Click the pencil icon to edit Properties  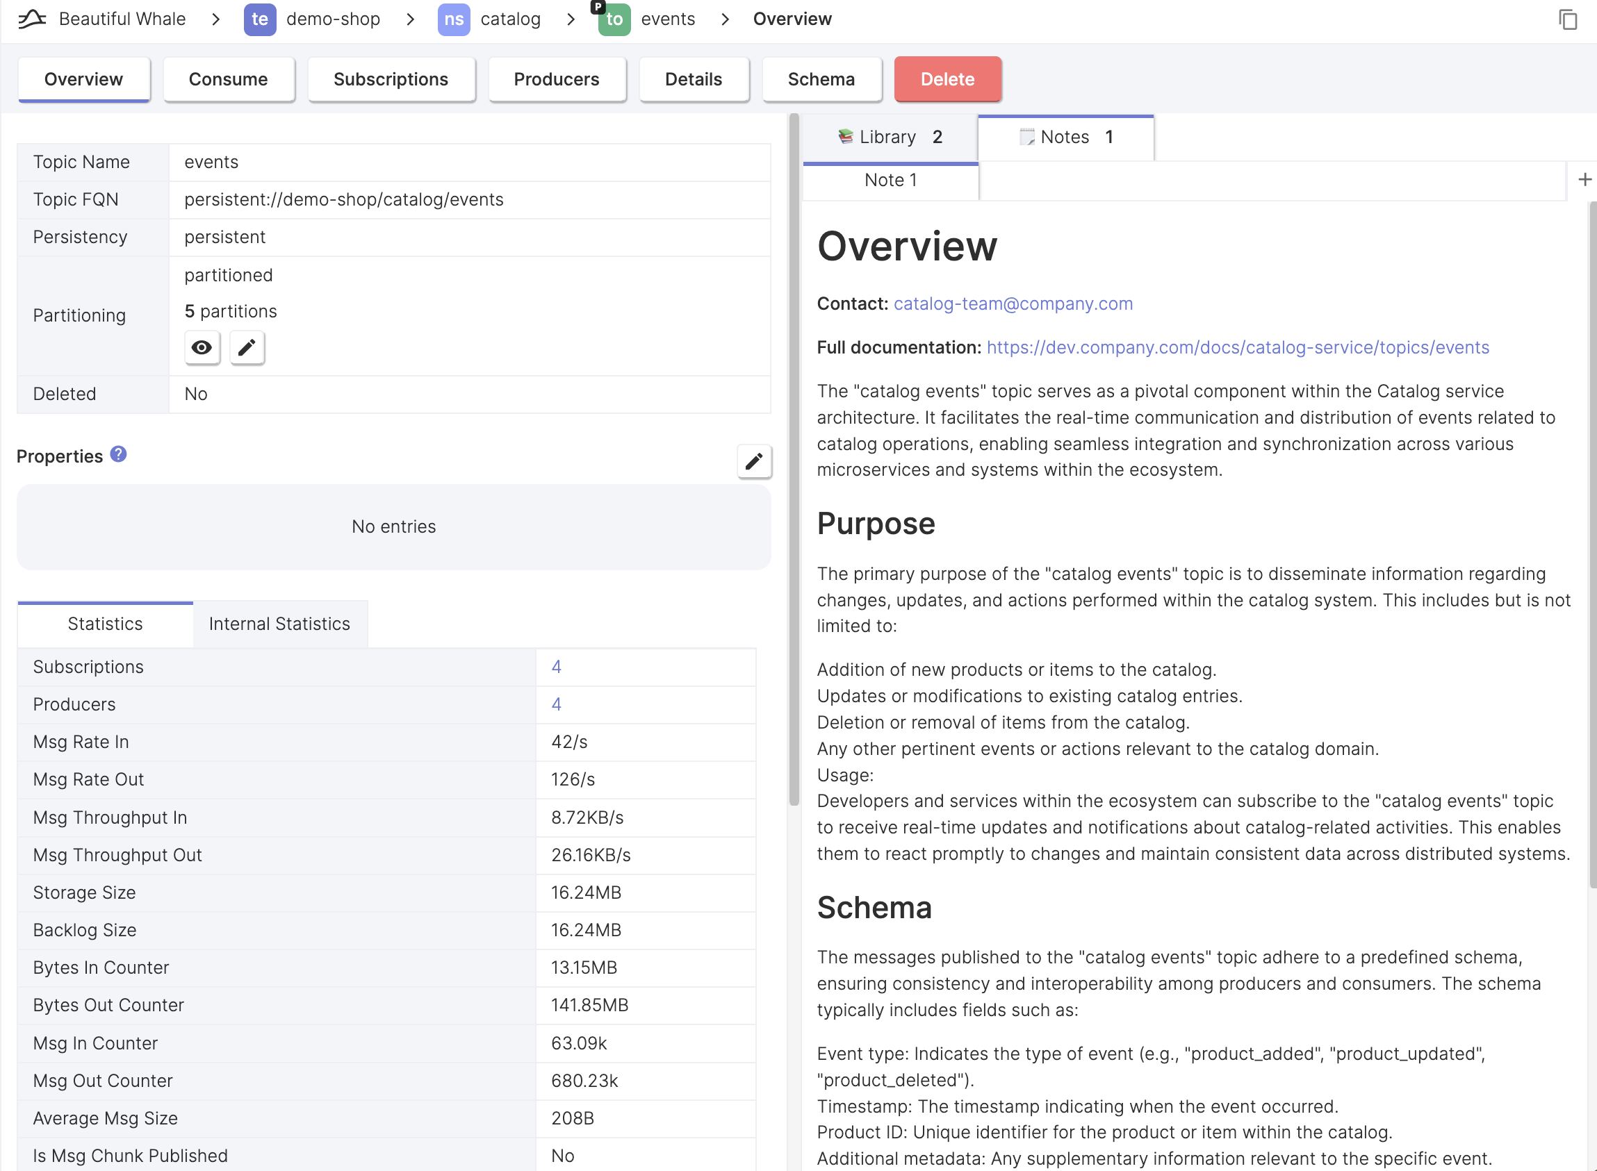754,461
